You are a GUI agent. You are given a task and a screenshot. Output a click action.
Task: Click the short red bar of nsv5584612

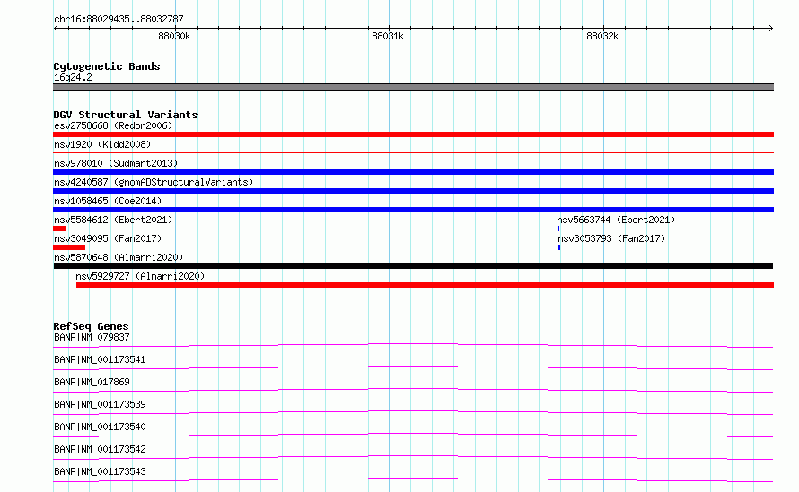tap(59, 229)
